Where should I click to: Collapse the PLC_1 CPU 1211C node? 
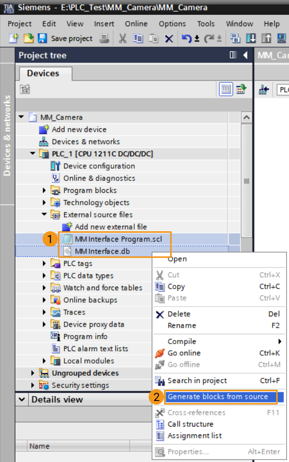pos(33,153)
